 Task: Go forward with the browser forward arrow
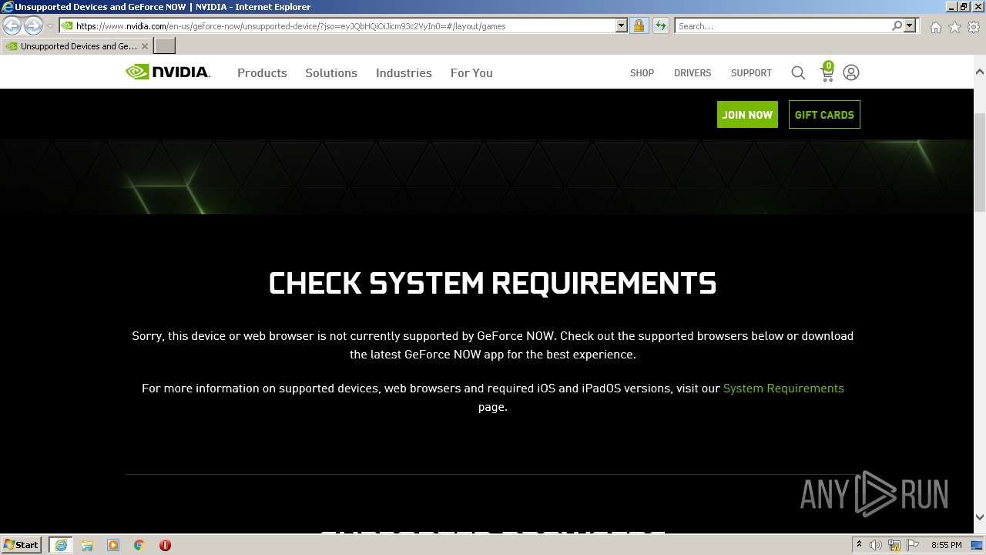click(x=33, y=26)
